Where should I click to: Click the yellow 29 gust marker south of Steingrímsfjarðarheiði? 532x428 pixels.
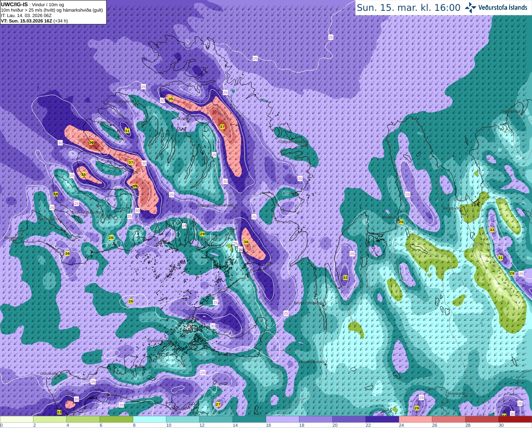202,234
